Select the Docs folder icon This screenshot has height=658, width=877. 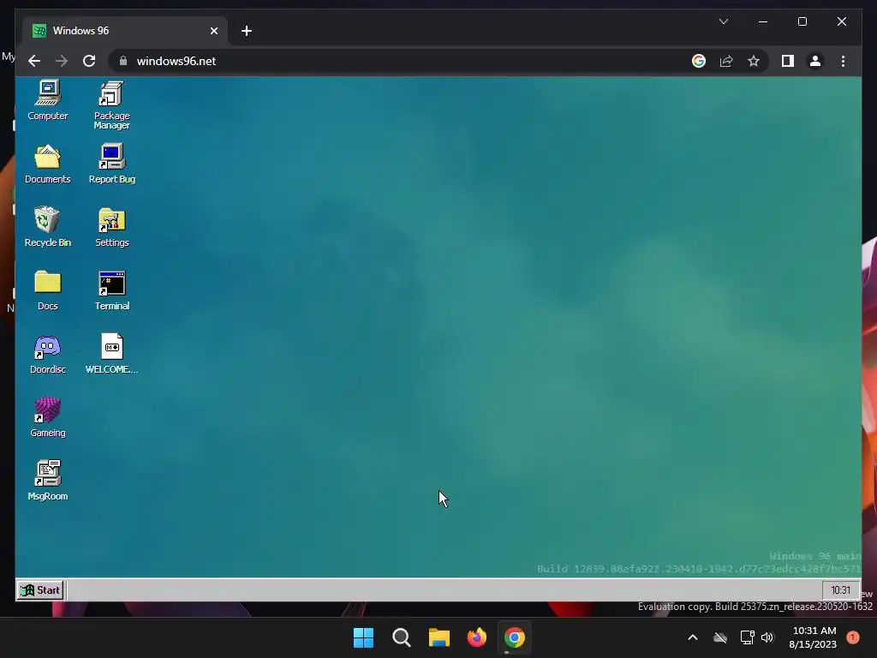click(x=48, y=290)
